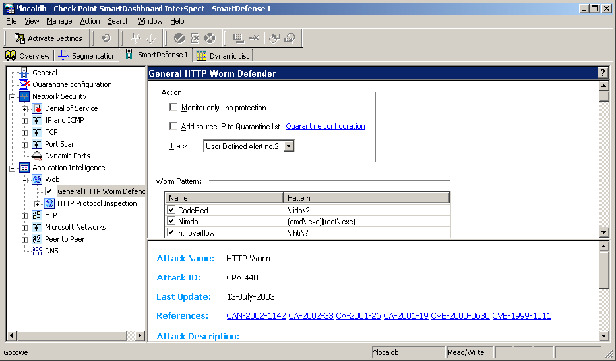
Task: Open the CA-2002-33 reference link
Action: (x=311, y=315)
